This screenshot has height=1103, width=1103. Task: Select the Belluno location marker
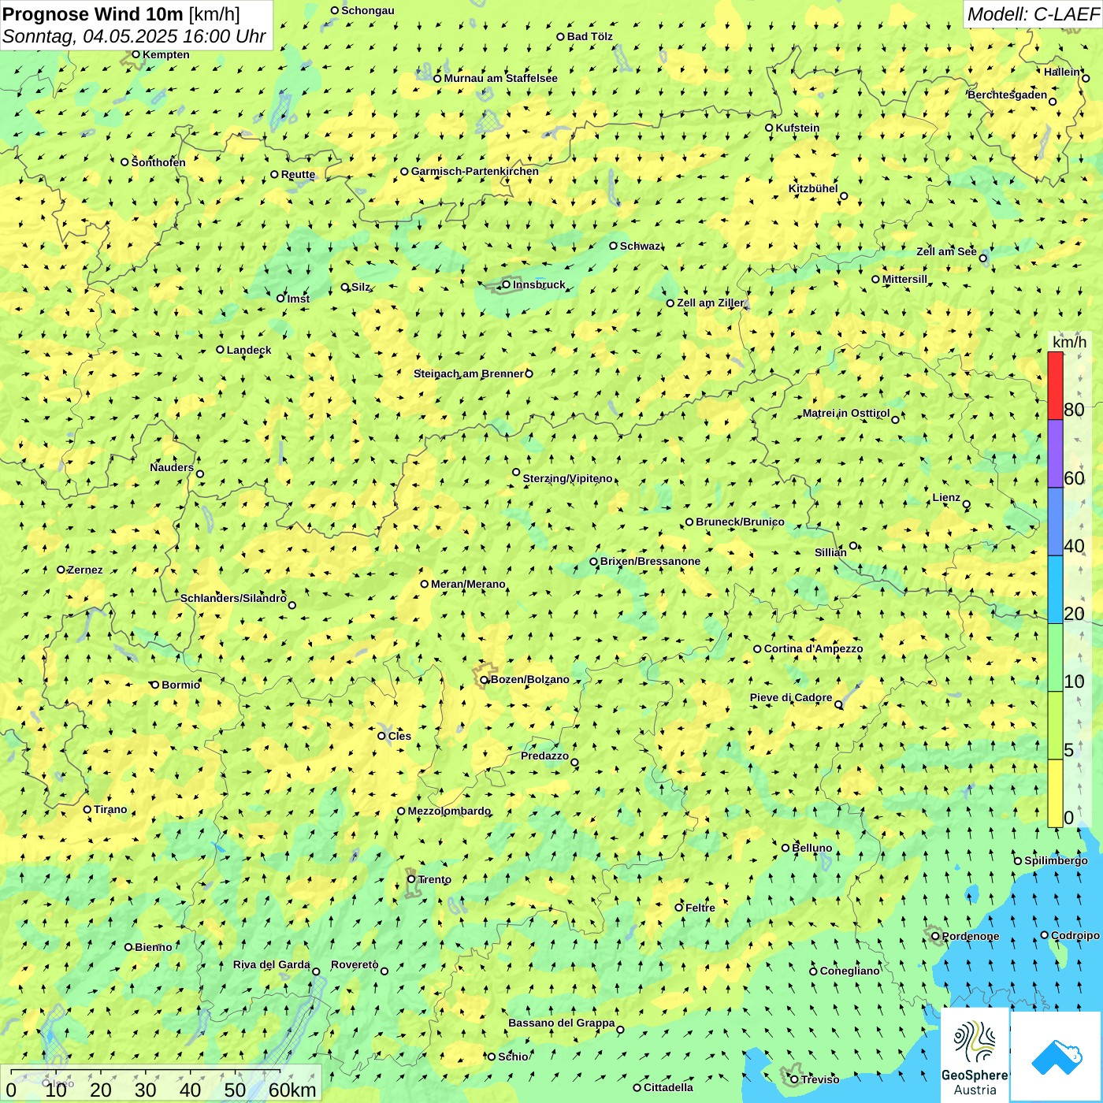(785, 848)
